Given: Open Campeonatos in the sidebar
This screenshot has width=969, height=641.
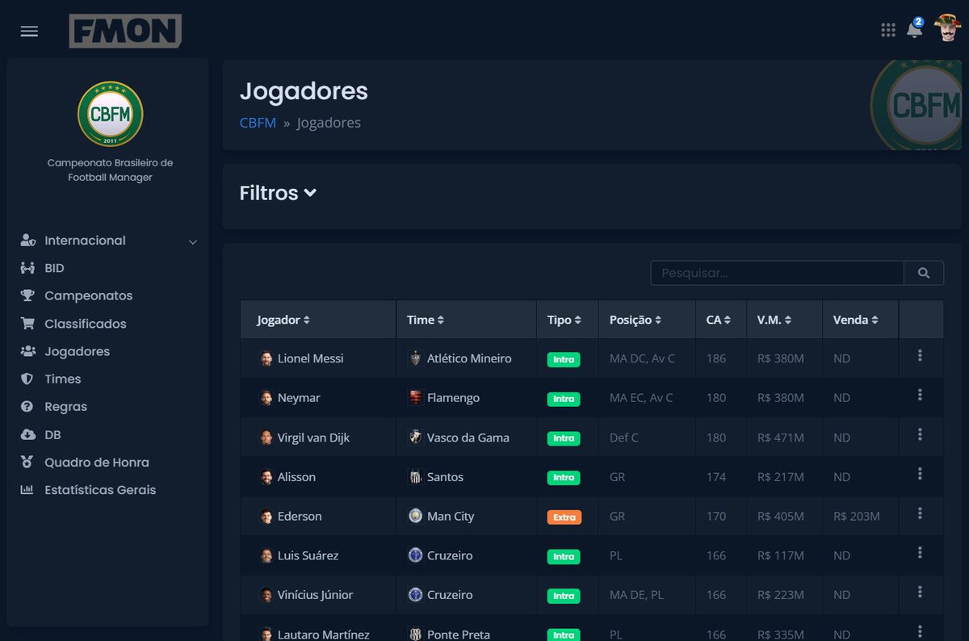Looking at the screenshot, I should point(88,295).
